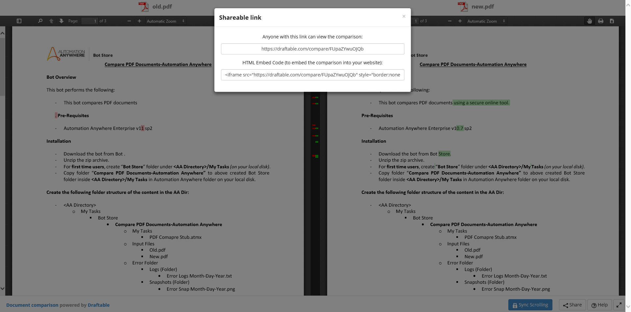Open Automatic Zoom dropdown for new.pdf
Viewport: 631px width, 312px height.
(486, 21)
